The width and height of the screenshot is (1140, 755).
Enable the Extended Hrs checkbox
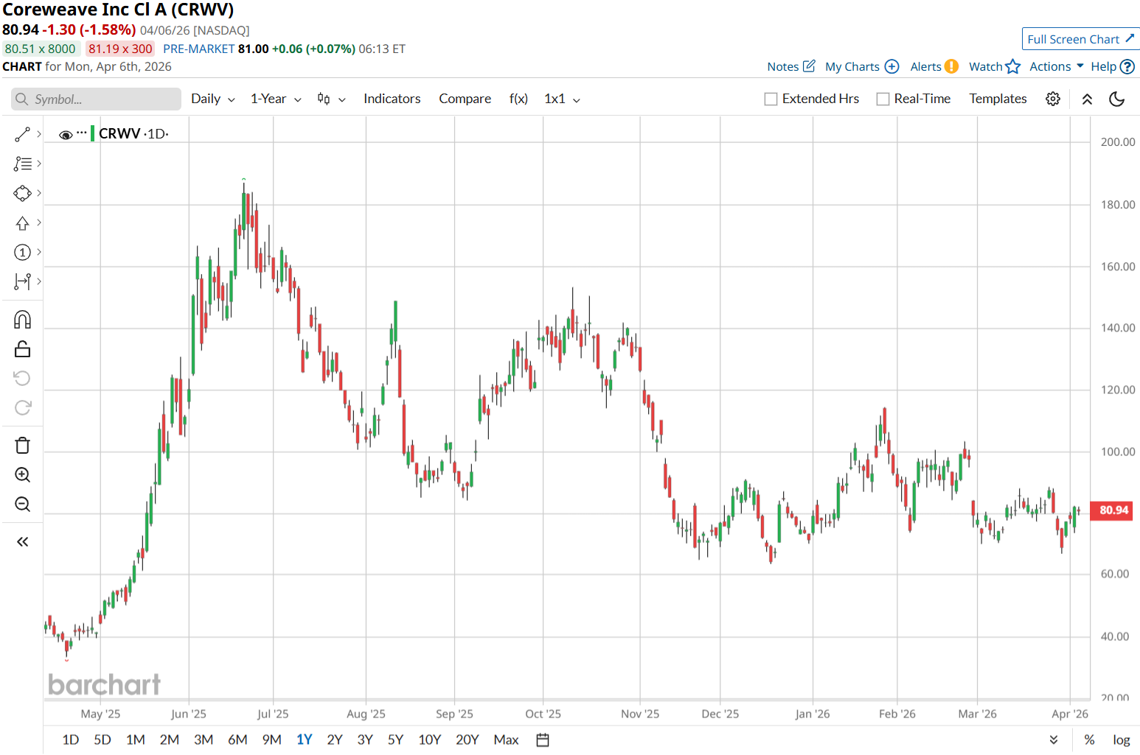pos(771,99)
